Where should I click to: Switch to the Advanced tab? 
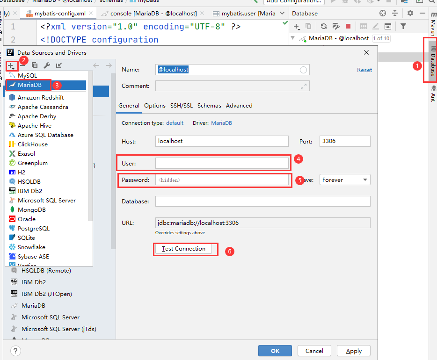coord(239,106)
